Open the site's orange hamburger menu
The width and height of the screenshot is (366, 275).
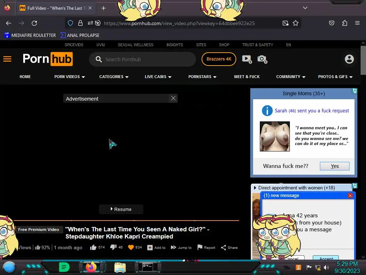(x=7, y=59)
